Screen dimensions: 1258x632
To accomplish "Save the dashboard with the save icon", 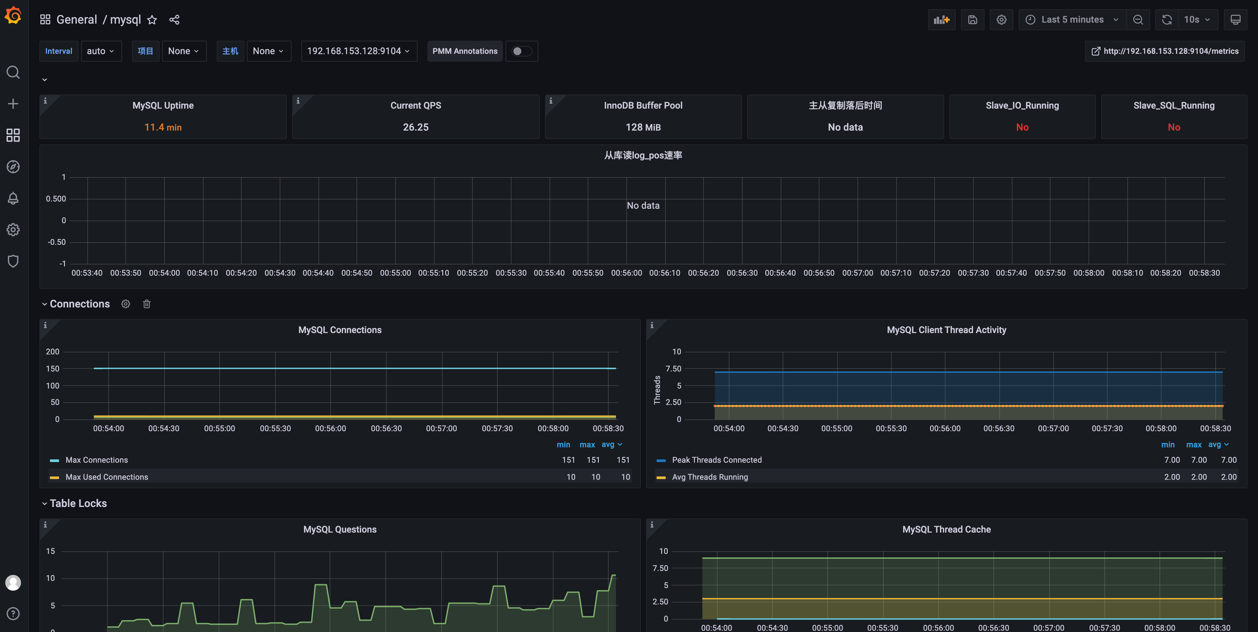I will click(972, 19).
